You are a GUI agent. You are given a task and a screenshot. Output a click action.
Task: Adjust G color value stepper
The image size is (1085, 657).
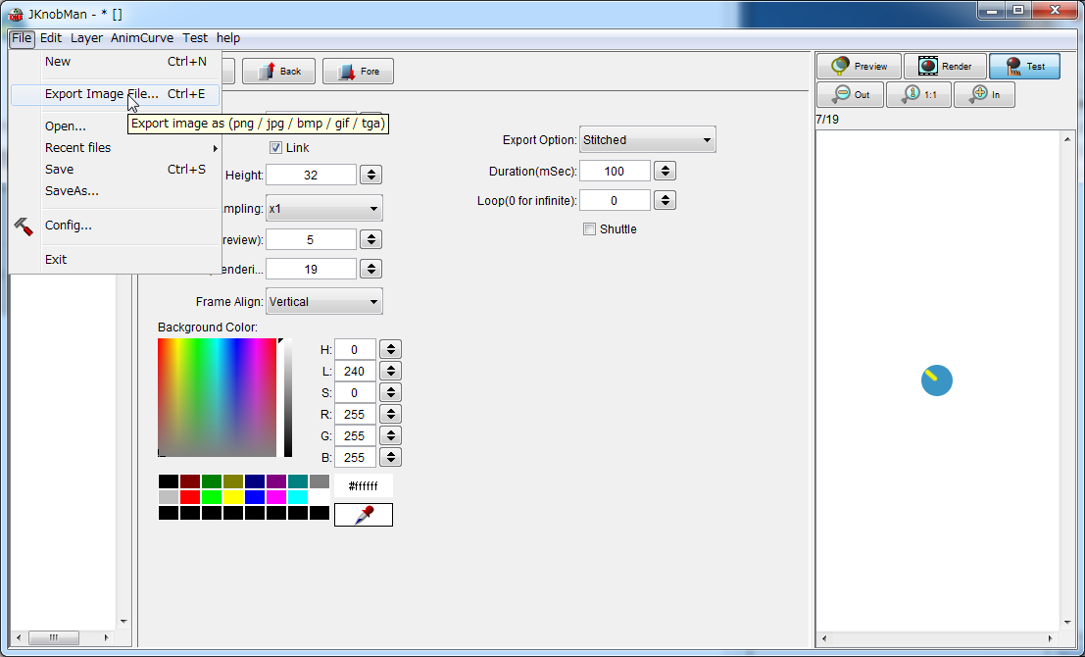tap(391, 435)
